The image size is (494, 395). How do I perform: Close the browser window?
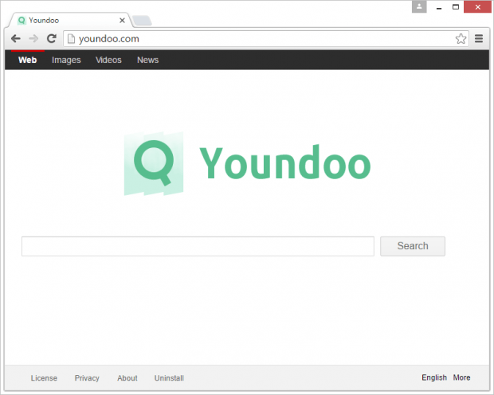(477, 7)
